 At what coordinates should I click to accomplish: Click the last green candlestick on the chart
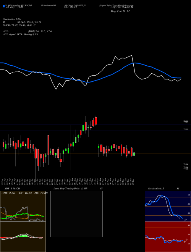(134, 154)
